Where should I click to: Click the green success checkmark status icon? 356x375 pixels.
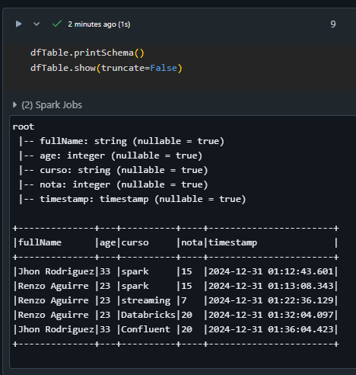tap(57, 24)
